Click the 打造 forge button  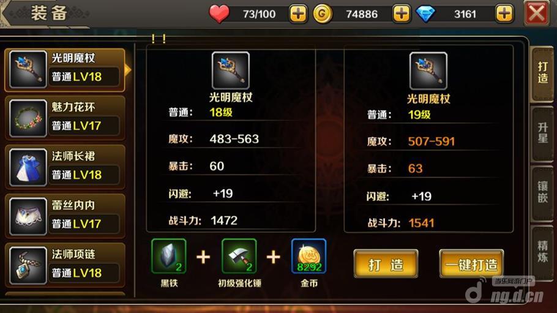tap(386, 264)
